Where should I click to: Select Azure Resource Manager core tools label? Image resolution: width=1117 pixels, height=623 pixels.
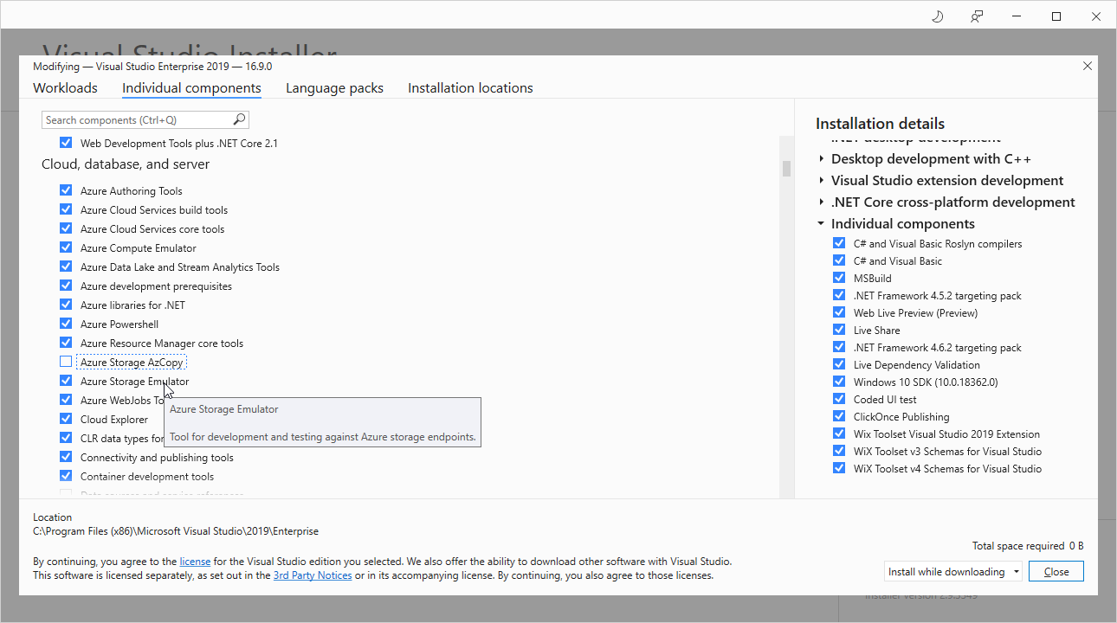pyautogui.click(x=162, y=343)
